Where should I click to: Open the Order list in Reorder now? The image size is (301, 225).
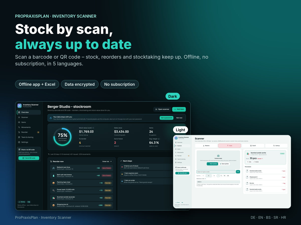click(x=107, y=161)
